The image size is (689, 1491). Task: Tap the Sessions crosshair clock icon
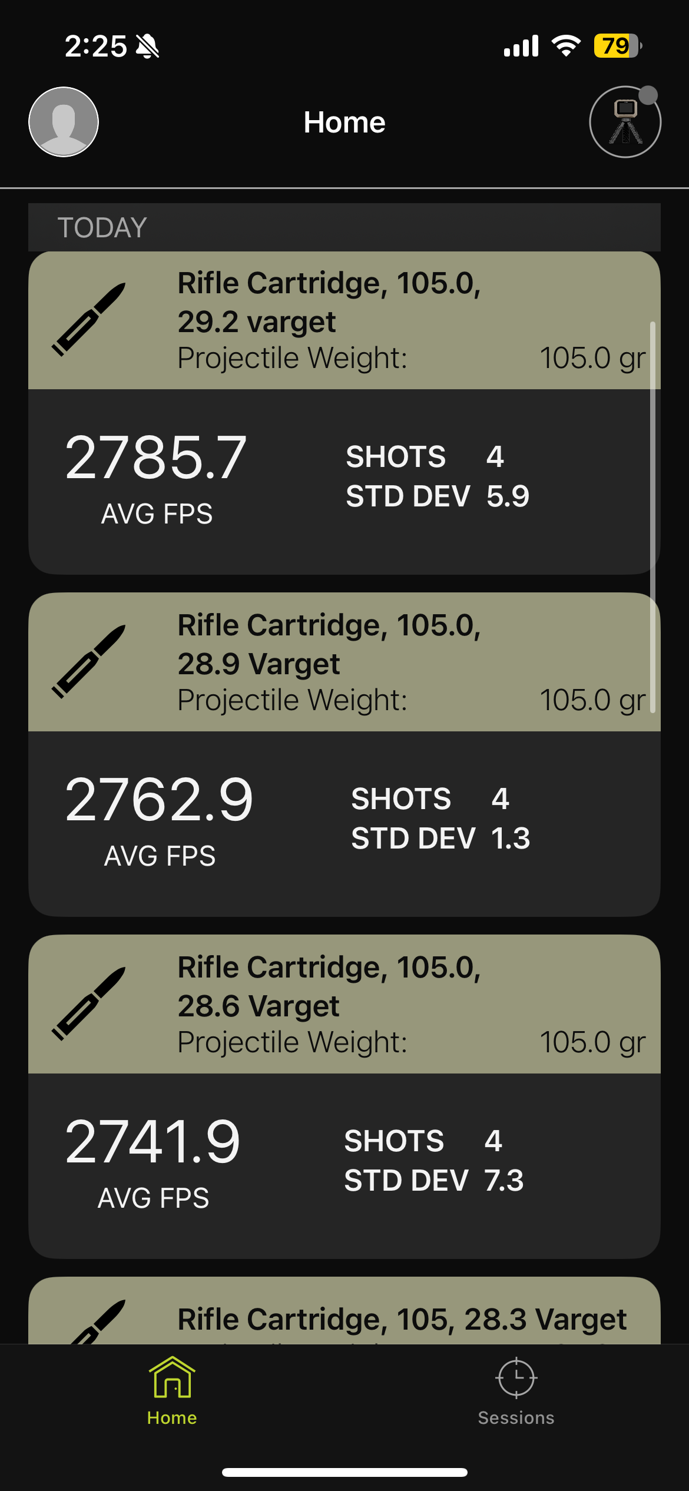click(x=516, y=1377)
